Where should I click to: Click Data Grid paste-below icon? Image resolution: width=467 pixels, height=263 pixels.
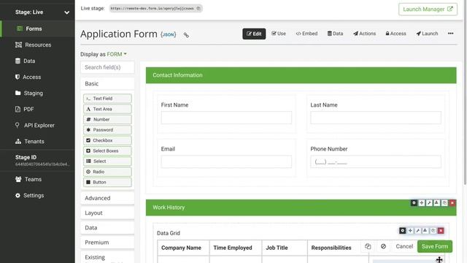click(x=425, y=231)
